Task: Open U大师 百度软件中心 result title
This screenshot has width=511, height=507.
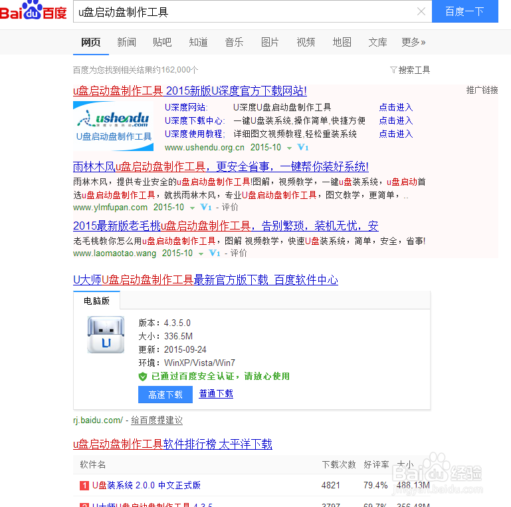Action: coord(205,280)
